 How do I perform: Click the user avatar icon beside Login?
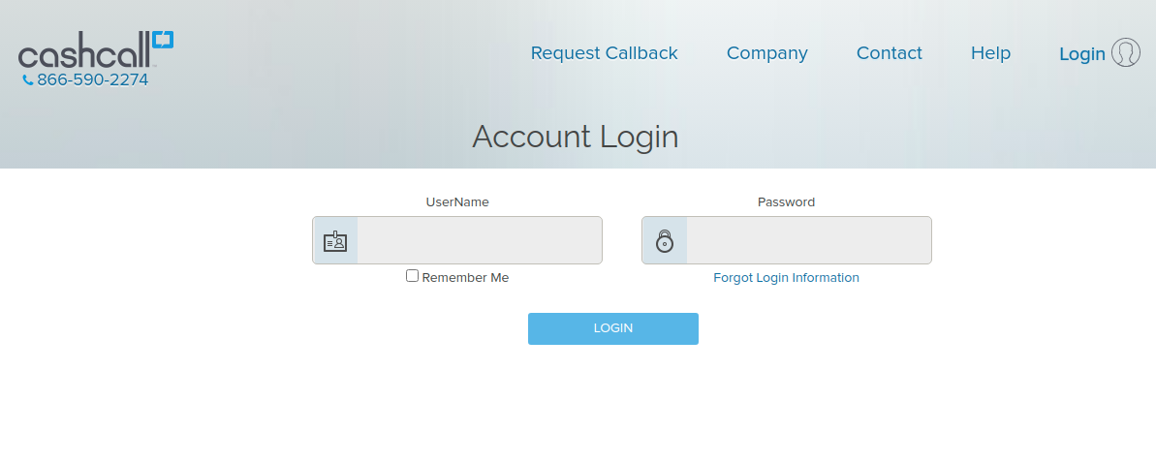(1125, 52)
